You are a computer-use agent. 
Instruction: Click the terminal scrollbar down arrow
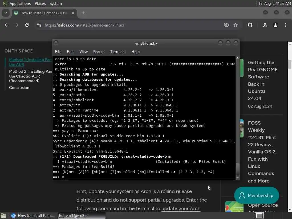pos(238,178)
